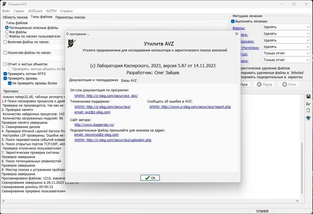Open the Файл menu
The width and height of the screenshot is (313, 214).
(x=6, y=11)
